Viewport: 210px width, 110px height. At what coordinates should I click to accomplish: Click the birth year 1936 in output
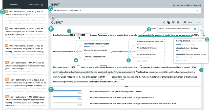72,35
